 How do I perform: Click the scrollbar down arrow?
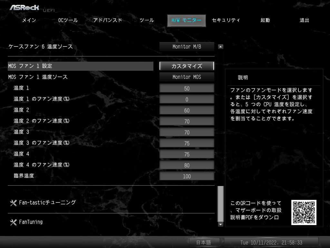(x=220, y=224)
